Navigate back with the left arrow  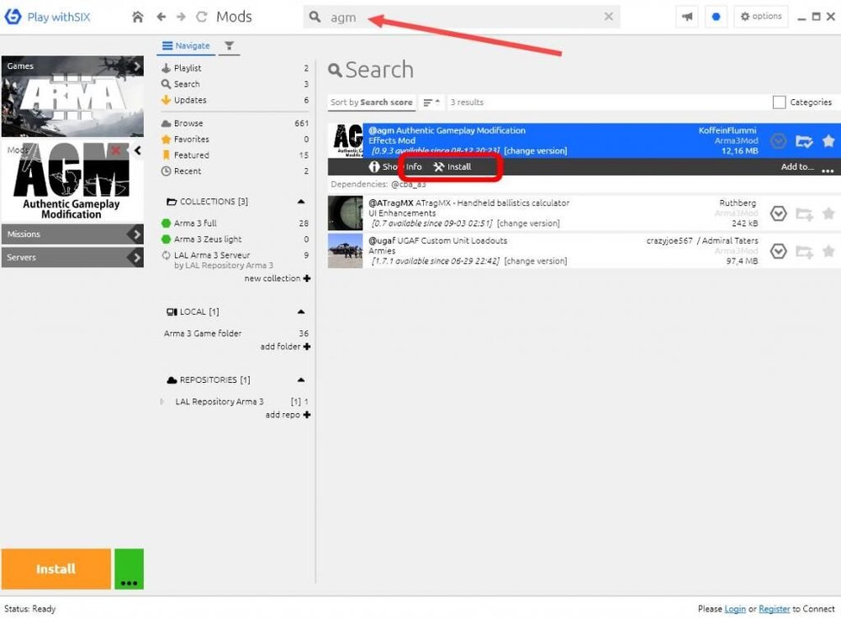pyautogui.click(x=161, y=17)
